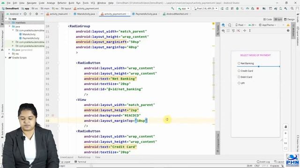Open the Pixel 2 XL API 29 device dropdown
The image size is (300, 168).
coord(205,8)
